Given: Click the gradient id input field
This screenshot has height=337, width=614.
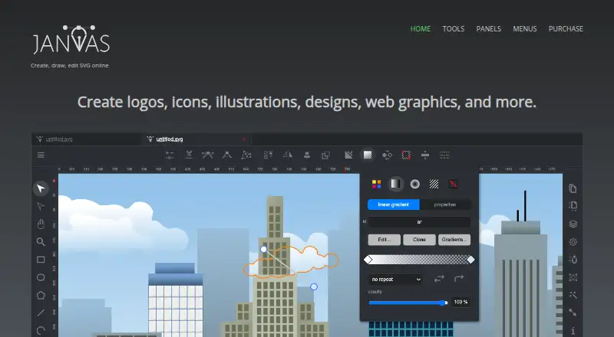Looking at the screenshot, I should (x=419, y=221).
